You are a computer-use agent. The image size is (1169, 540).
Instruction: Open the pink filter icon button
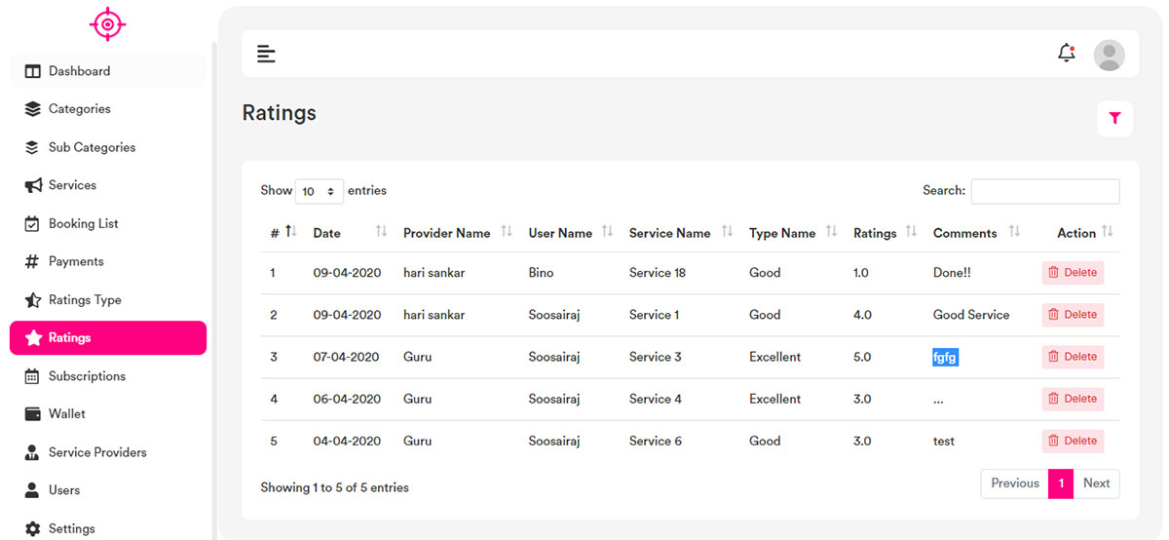click(x=1114, y=118)
